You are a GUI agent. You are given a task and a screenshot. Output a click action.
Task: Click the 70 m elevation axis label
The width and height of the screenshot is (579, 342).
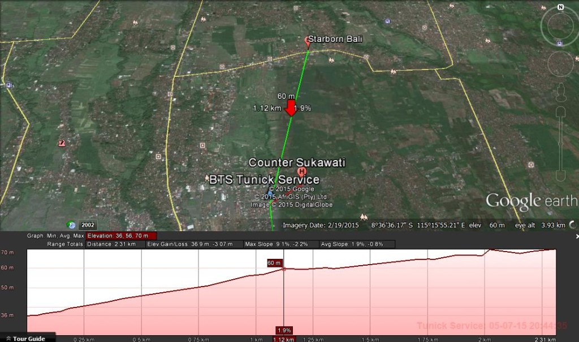tap(7, 253)
